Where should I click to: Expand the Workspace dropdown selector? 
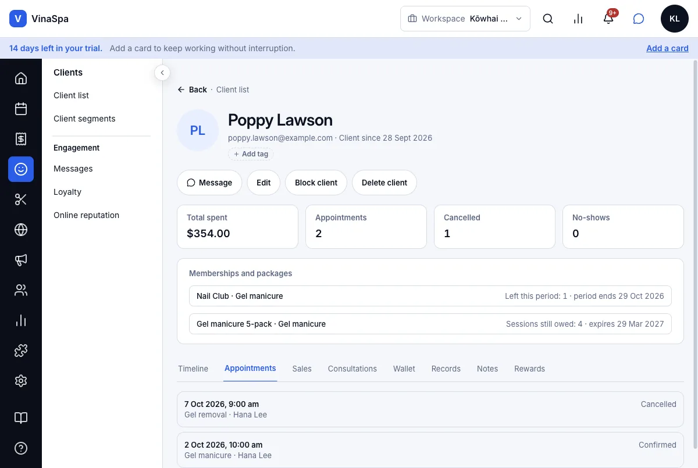(465, 19)
